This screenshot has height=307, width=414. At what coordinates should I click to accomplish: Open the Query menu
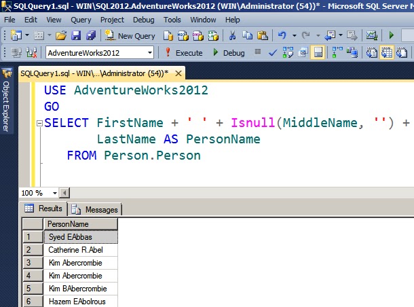coord(81,20)
